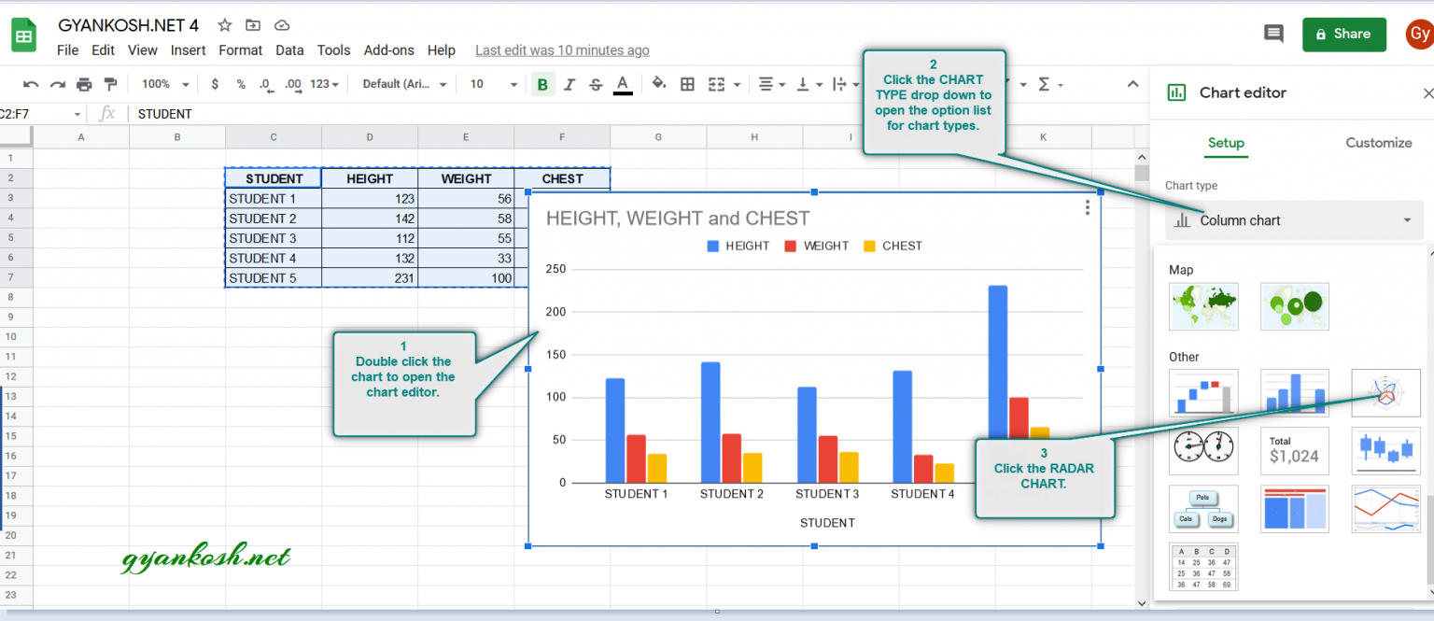Open Last edit was 10 minutes ago link
This screenshot has height=621, width=1434.
(x=562, y=50)
